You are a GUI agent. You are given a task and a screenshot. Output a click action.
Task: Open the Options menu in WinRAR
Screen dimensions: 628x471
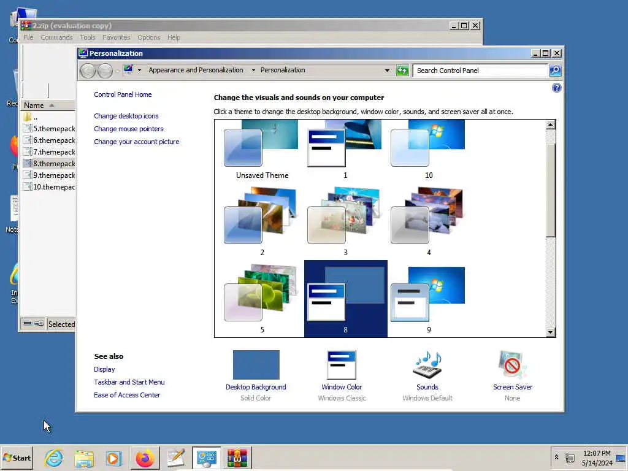[x=148, y=37]
